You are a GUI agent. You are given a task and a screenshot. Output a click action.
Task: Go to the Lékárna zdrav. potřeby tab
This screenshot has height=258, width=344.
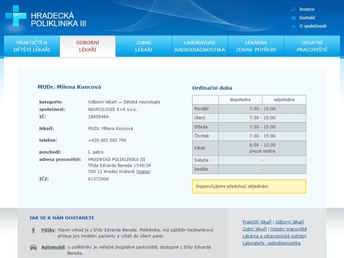coord(256,46)
